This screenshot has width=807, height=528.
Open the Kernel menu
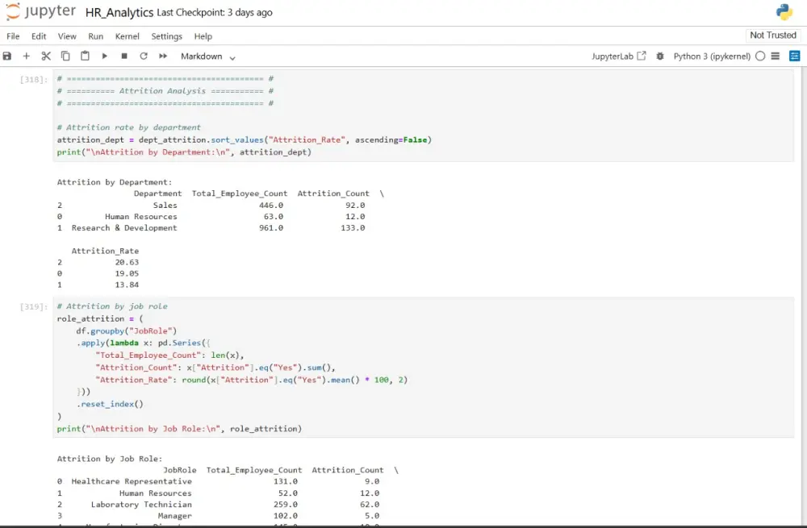click(x=127, y=36)
